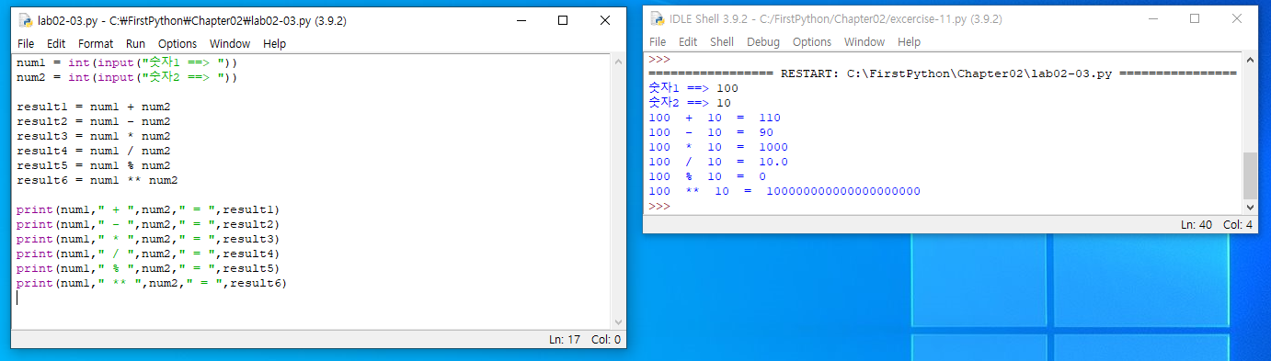
Task: Minimize the IDLE Shell window
Action: [x=1152, y=18]
